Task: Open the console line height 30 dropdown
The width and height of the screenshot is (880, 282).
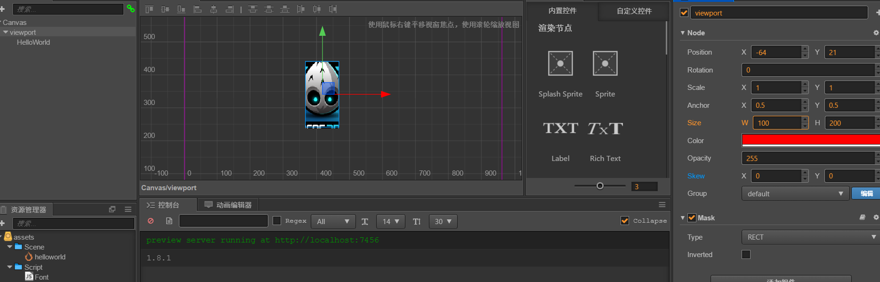Action: point(443,221)
